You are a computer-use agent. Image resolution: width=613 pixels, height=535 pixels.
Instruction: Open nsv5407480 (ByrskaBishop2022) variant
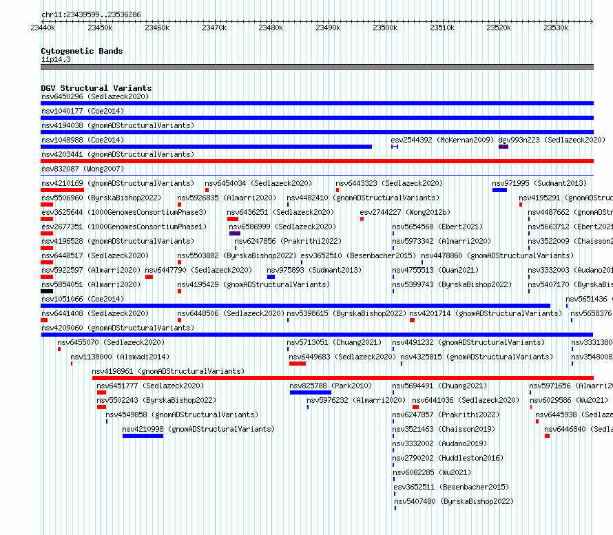pyautogui.click(x=454, y=501)
